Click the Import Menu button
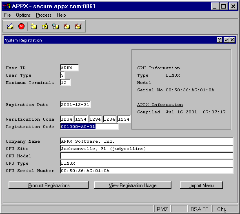This screenshot has height=214, width=240. [x=201, y=185]
